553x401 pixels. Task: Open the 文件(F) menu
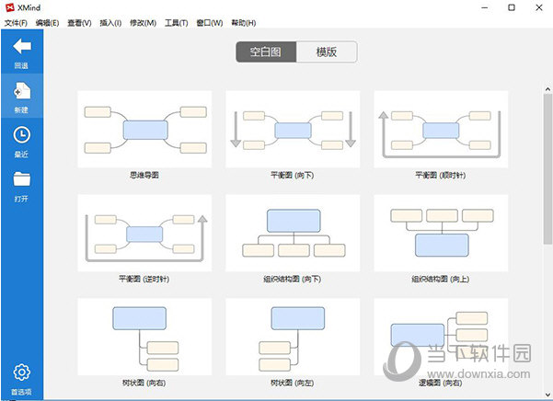tap(16, 23)
